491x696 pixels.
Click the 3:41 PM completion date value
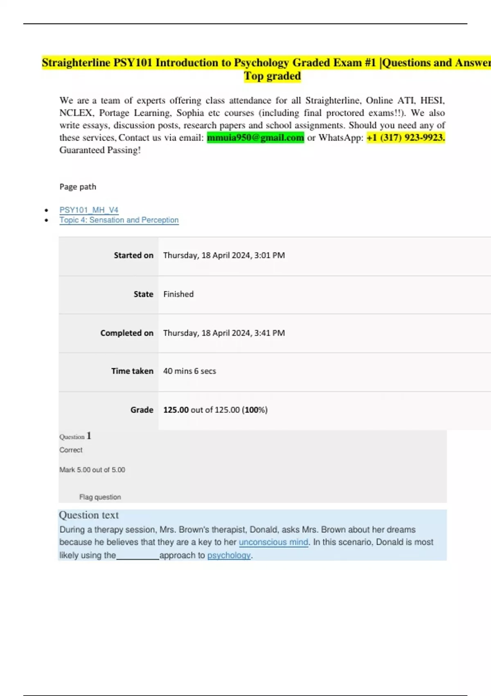pos(224,333)
